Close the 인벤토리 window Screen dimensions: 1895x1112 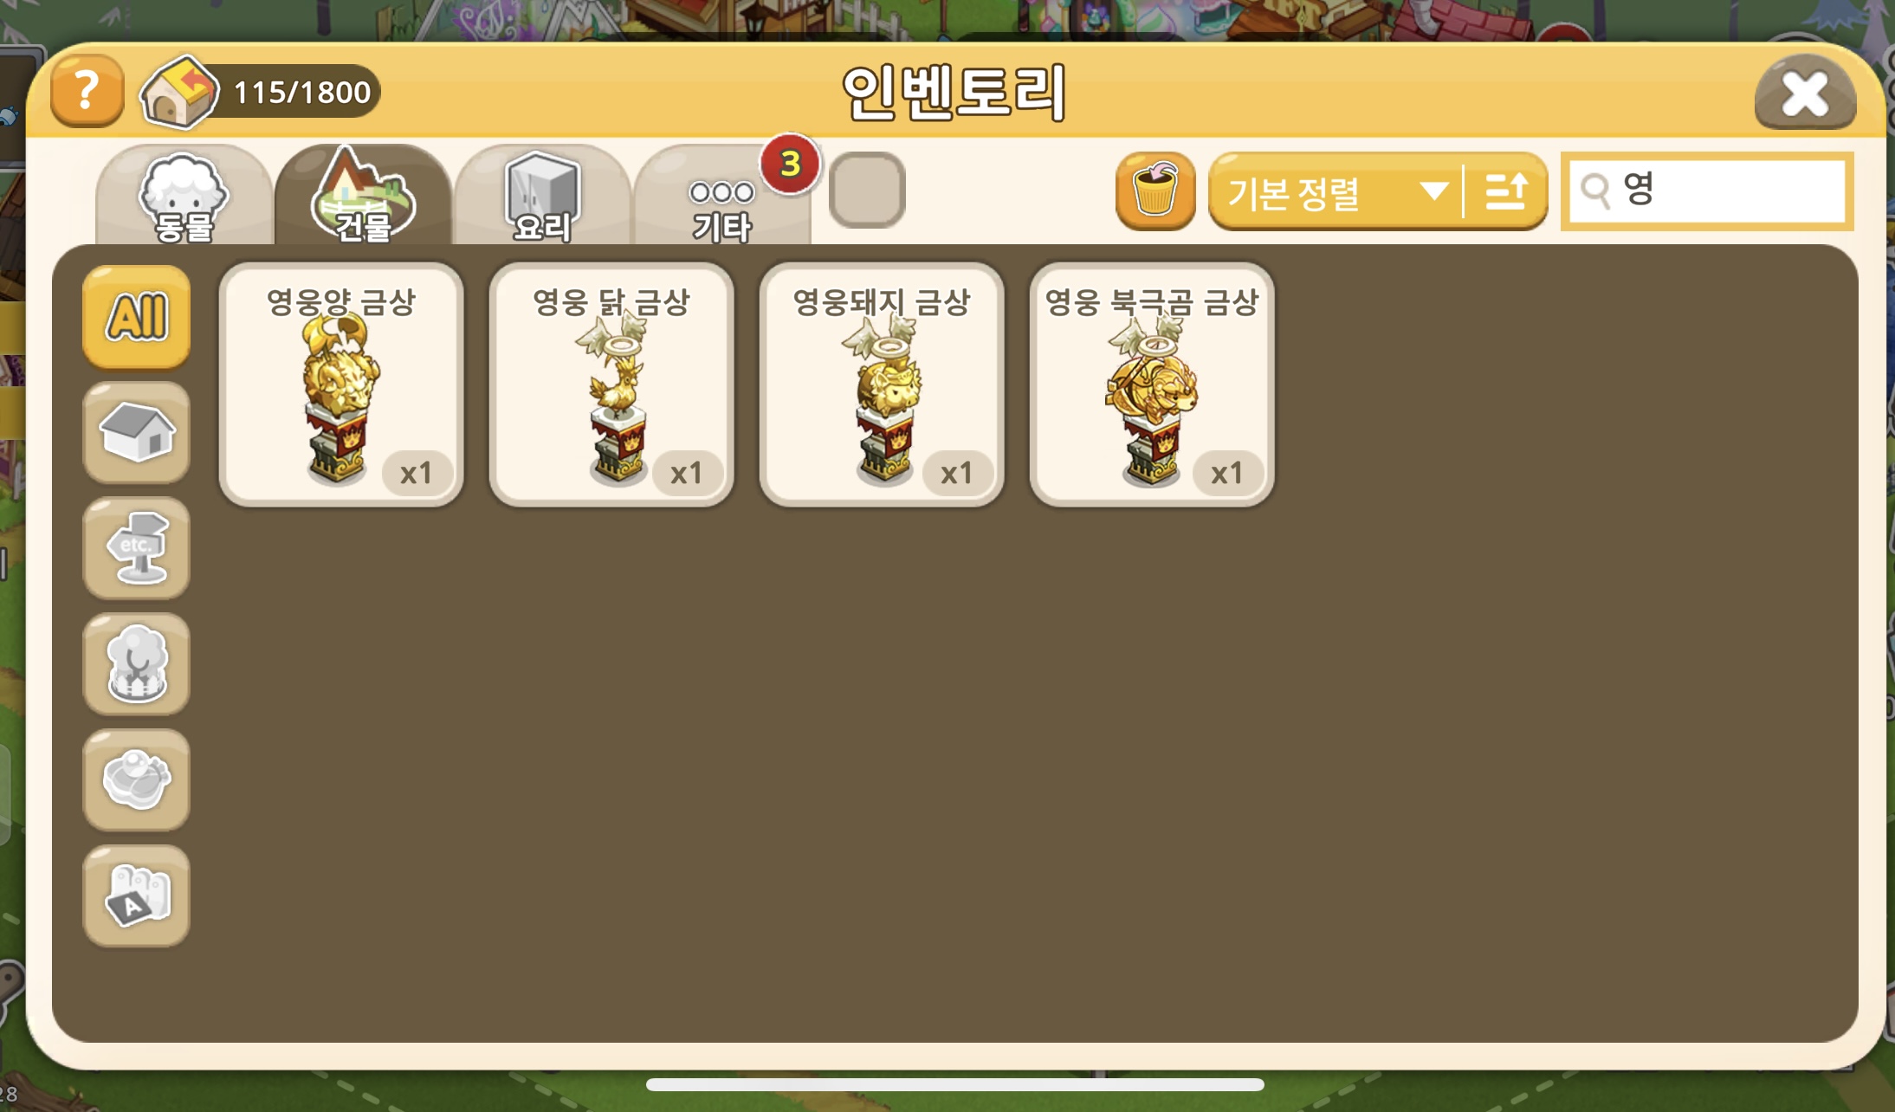click(1805, 93)
